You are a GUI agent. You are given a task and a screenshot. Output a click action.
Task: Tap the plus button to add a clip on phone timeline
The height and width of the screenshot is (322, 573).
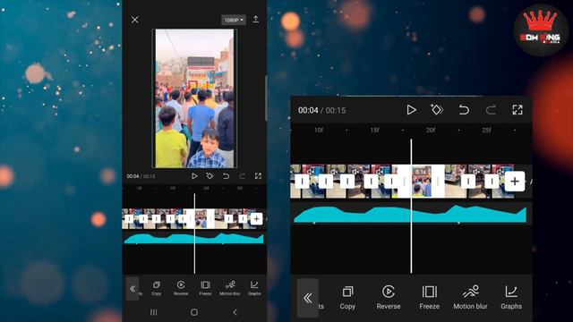click(257, 218)
